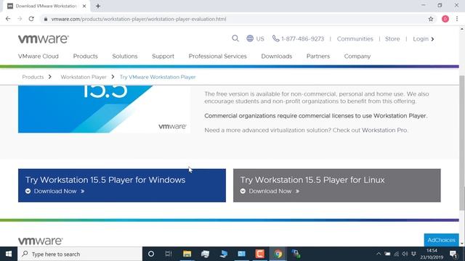Click the site search magnifier icon
The height and width of the screenshot is (261, 465).
[x=235, y=38]
